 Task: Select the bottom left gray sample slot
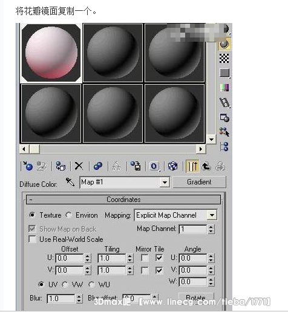pos(51,114)
